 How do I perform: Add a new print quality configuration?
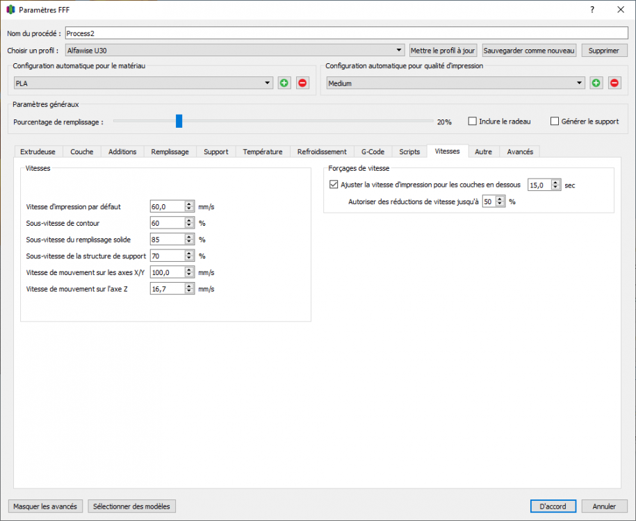(x=596, y=83)
